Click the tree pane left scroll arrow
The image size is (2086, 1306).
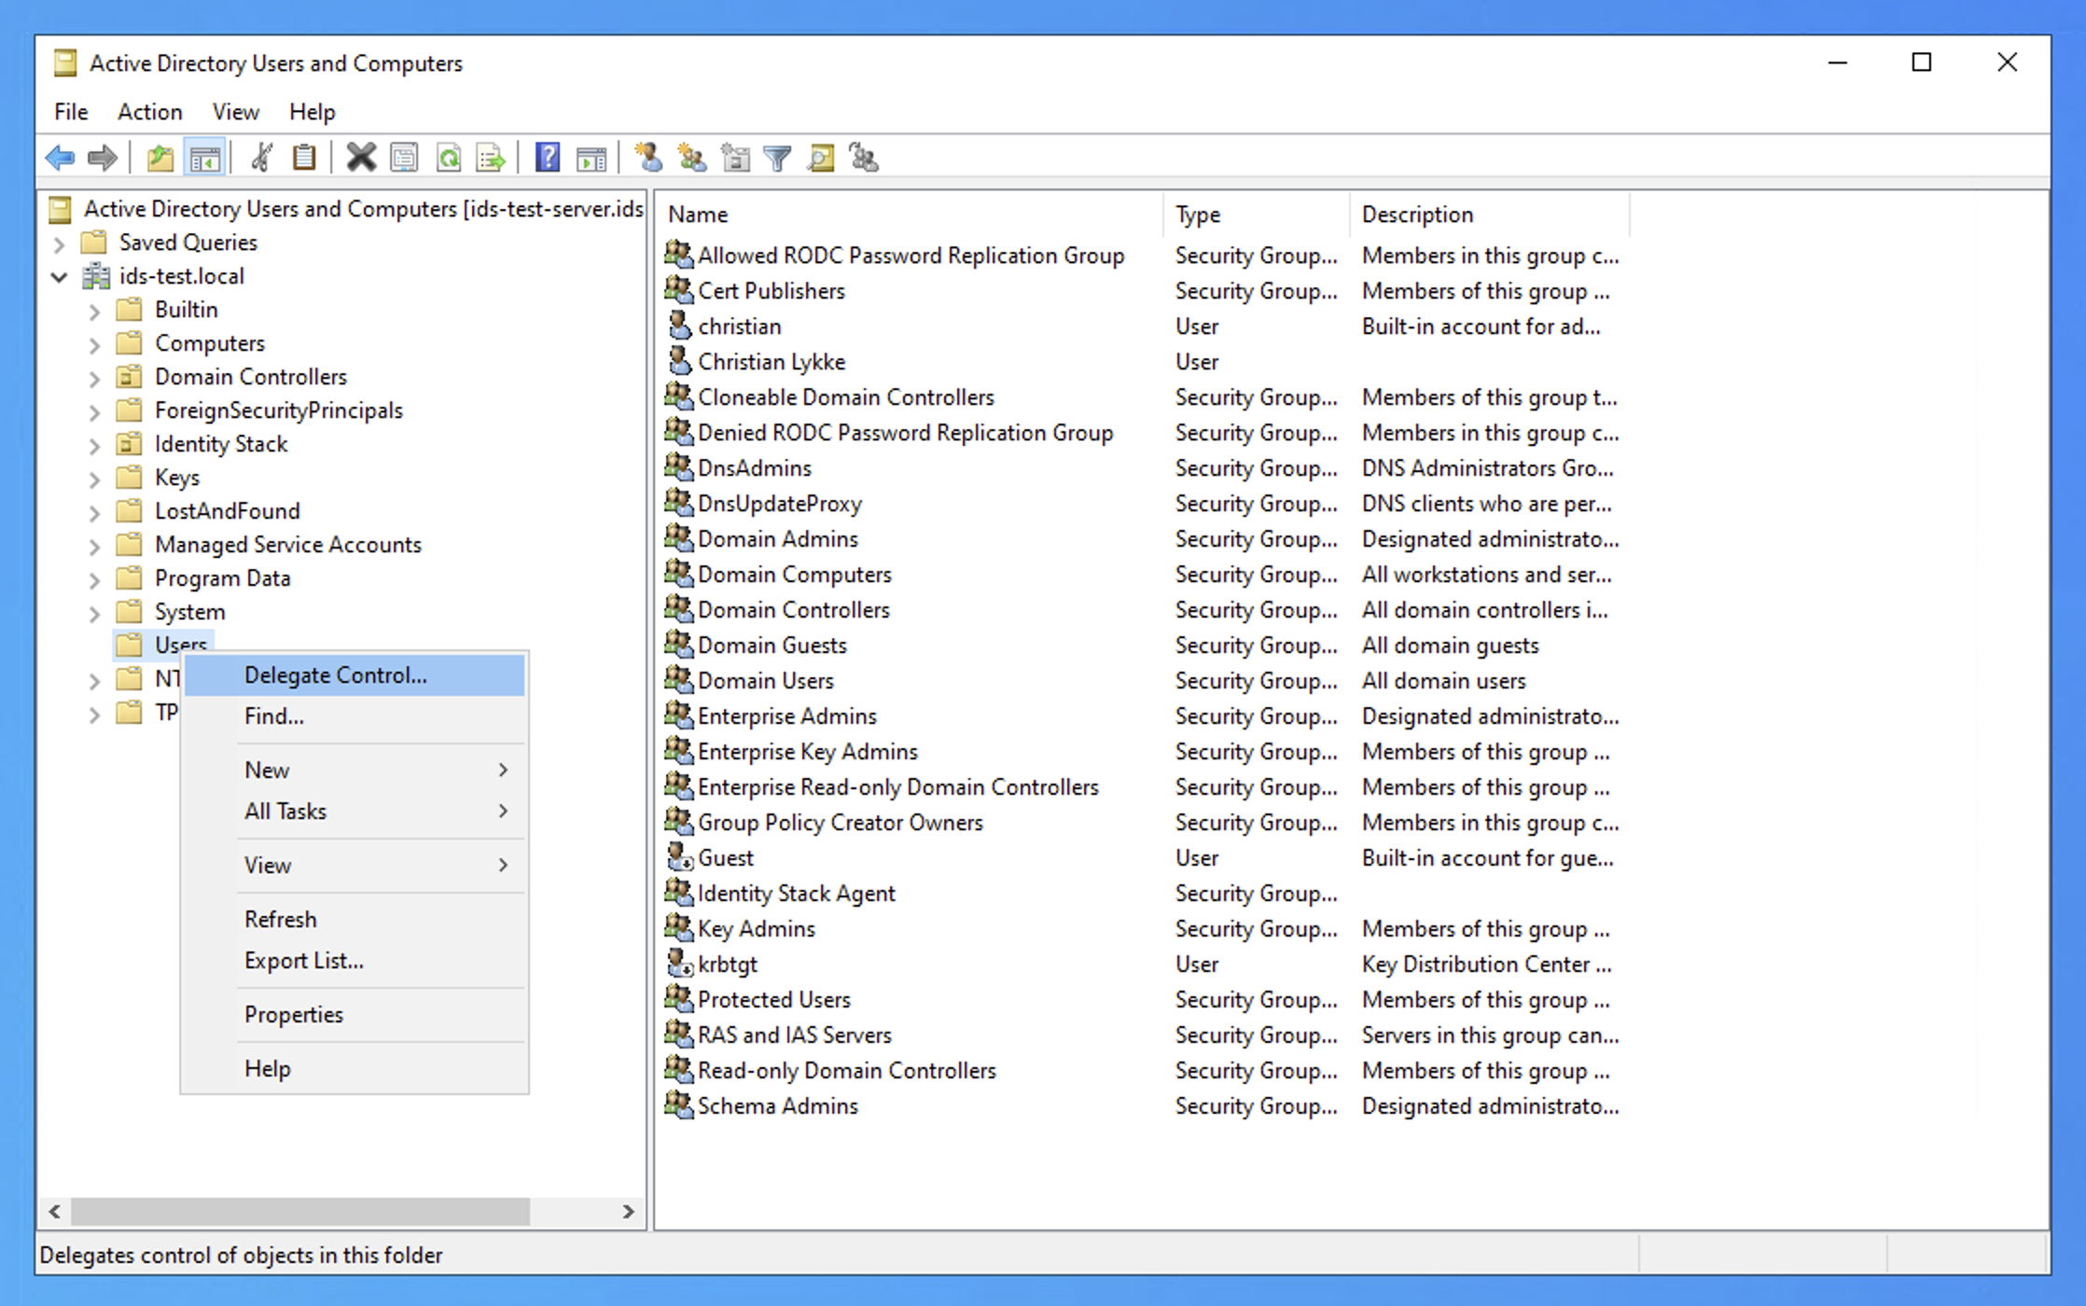click(x=54, y=1211)
